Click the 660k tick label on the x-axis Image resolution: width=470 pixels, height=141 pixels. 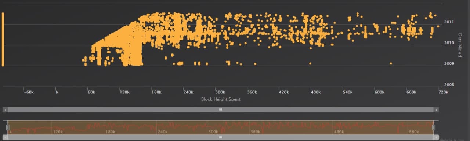[x=411, y=92]
